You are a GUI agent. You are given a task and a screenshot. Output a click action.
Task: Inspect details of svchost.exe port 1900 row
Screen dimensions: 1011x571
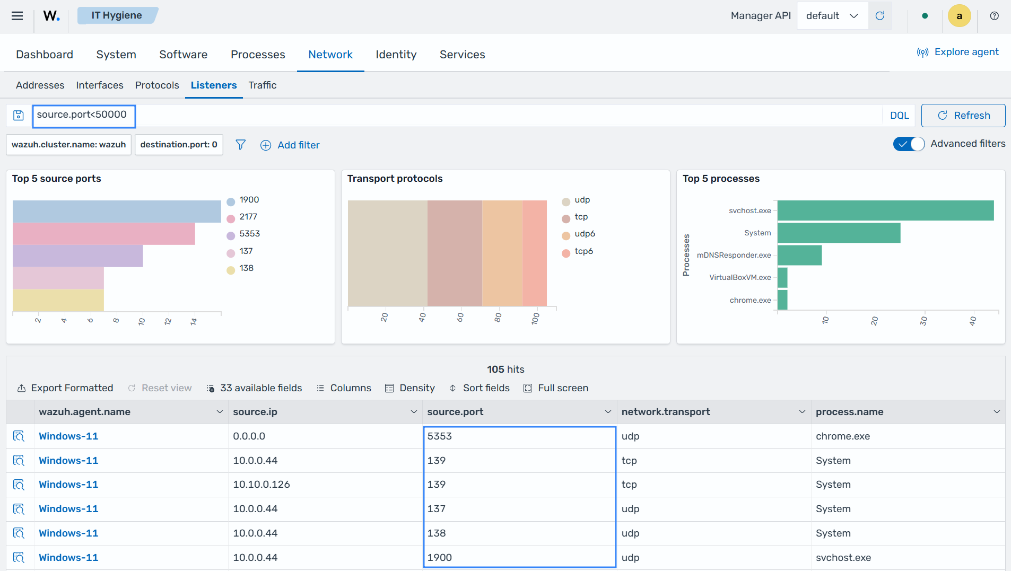pyautogui.click(x=19, y=558)
